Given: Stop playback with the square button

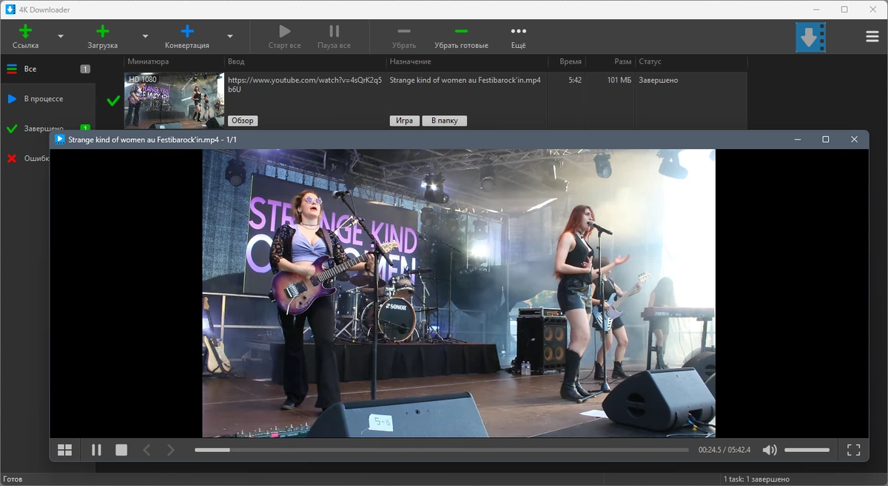Looking at the screenshot, I should point(121,450).
